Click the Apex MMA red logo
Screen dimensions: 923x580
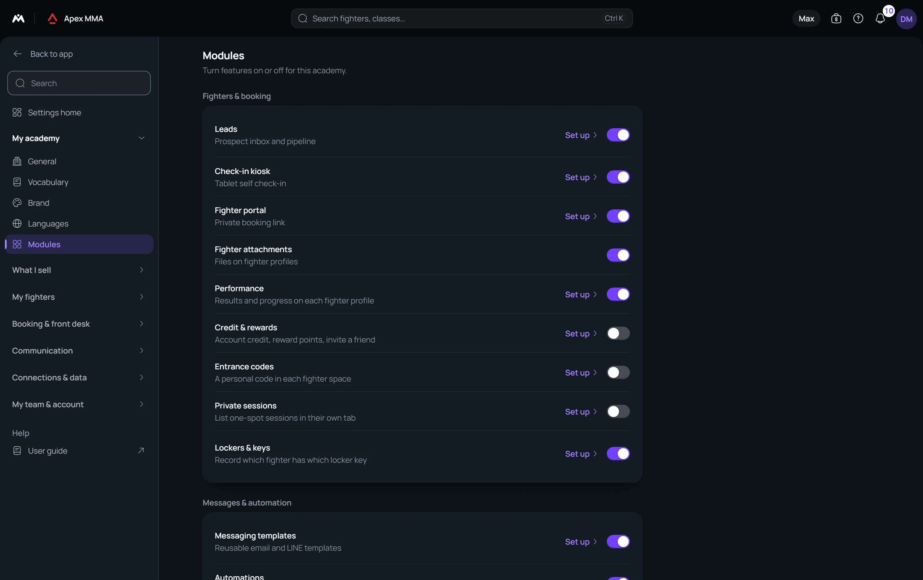tap(52, 18)
